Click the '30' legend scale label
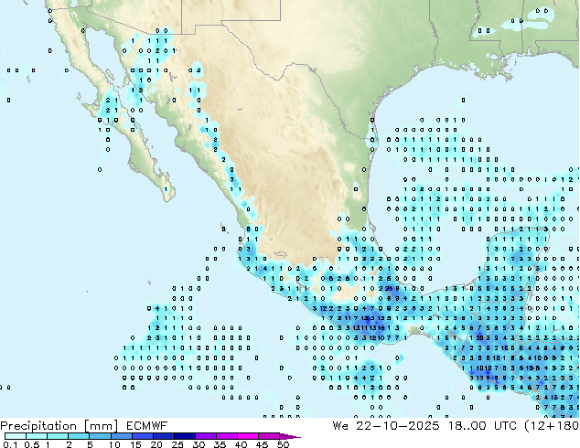This screenshot has height=448, width=580. [x=199, y=444]
